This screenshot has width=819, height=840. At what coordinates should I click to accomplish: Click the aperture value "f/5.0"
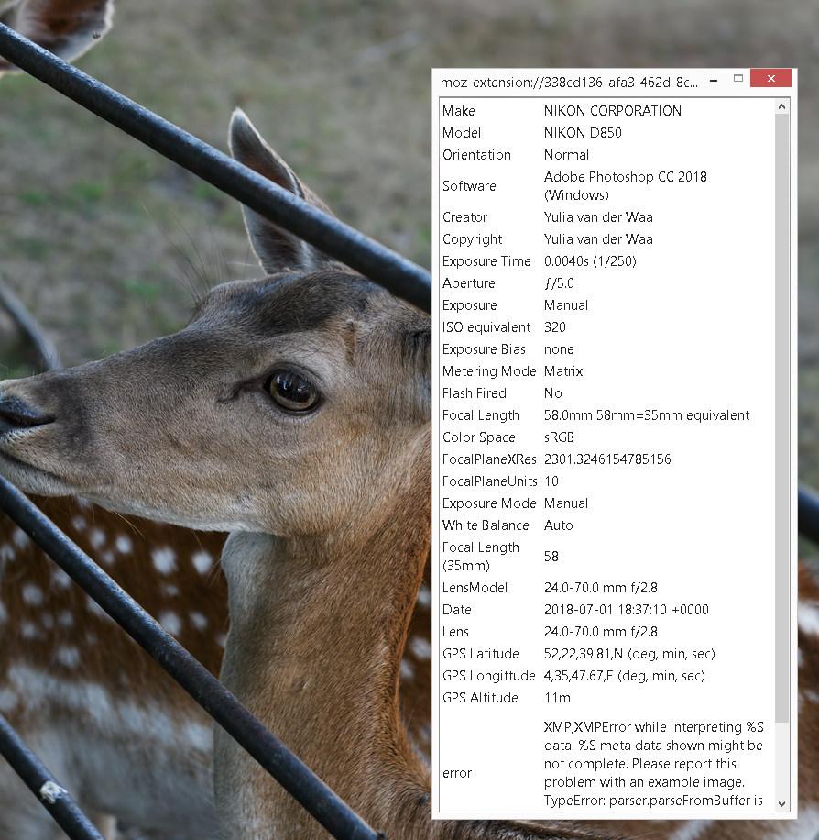[x=559, y=282]
